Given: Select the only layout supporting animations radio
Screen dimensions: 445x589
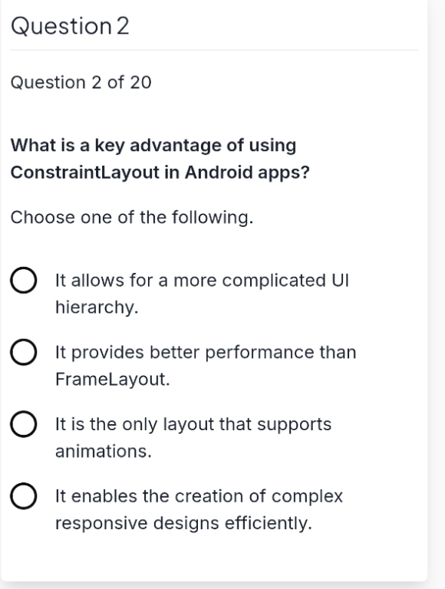Looking at the screenshot, I should tap(23, 424).
